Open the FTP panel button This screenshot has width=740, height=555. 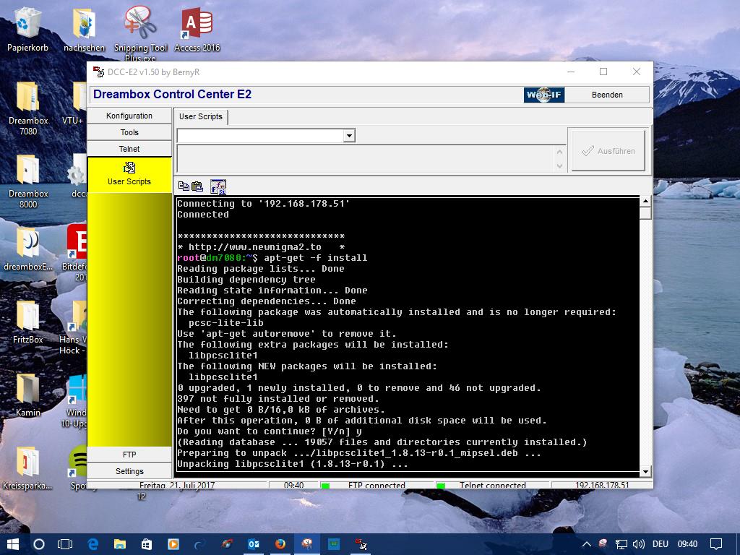tap(129, 455)
